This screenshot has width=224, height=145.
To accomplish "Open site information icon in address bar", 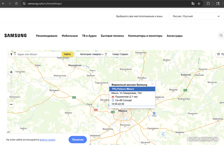I will coord(24,4).
